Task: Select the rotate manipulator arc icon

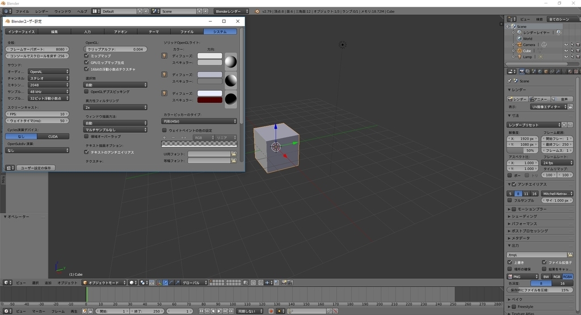Action: [171, 283]
